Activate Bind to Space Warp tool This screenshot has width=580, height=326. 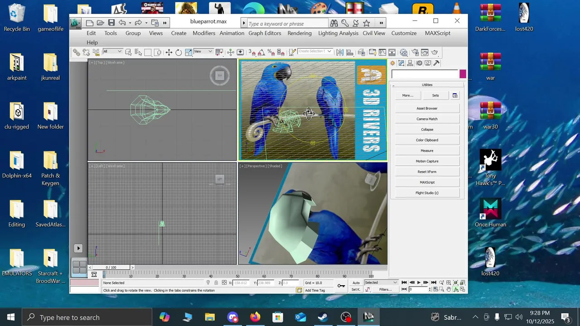[x=96, y=52]
